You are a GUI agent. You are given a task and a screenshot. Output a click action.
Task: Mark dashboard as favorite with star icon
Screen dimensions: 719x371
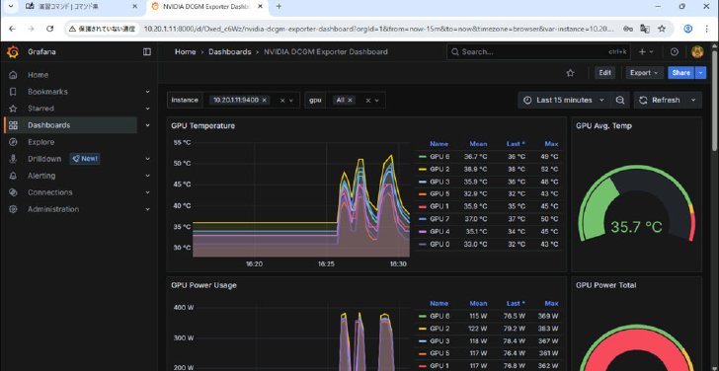(x=570, y=73)
